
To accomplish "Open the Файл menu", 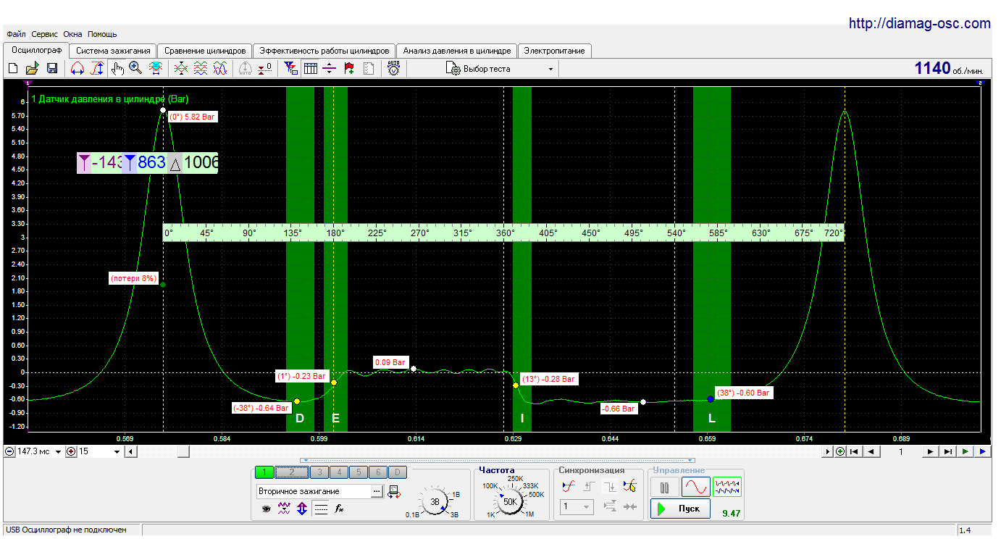I will point(16,34).
